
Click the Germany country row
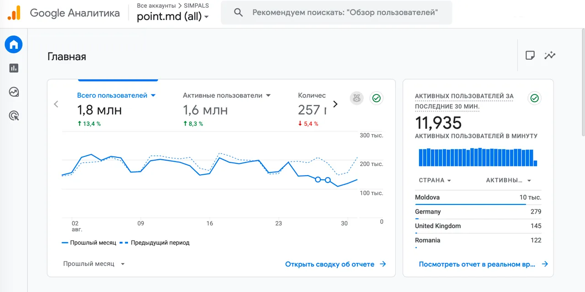coord(478,212)
